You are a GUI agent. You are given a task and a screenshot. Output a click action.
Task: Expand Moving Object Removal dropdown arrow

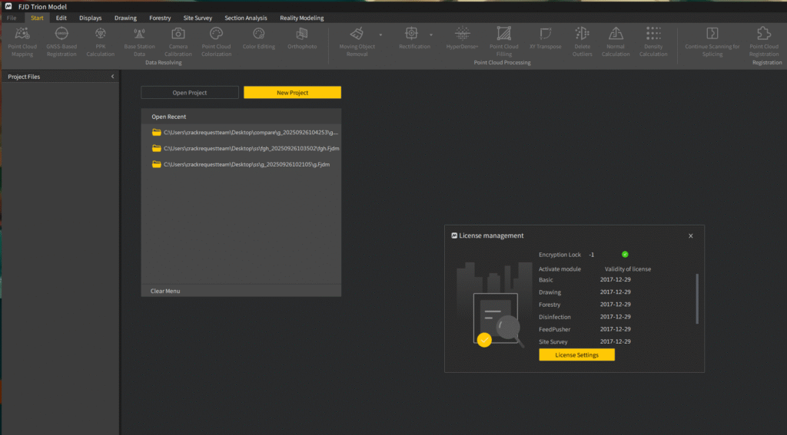380,35
